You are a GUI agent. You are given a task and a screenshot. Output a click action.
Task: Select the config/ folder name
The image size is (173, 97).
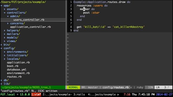pos(9,48)
